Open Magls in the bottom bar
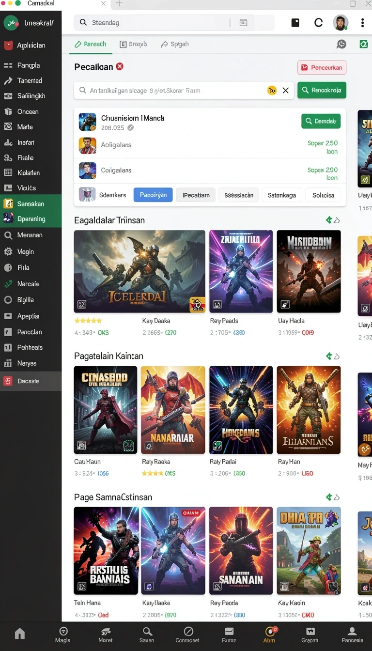The height and width of the screenshot is (651, 372). point(62,635)
